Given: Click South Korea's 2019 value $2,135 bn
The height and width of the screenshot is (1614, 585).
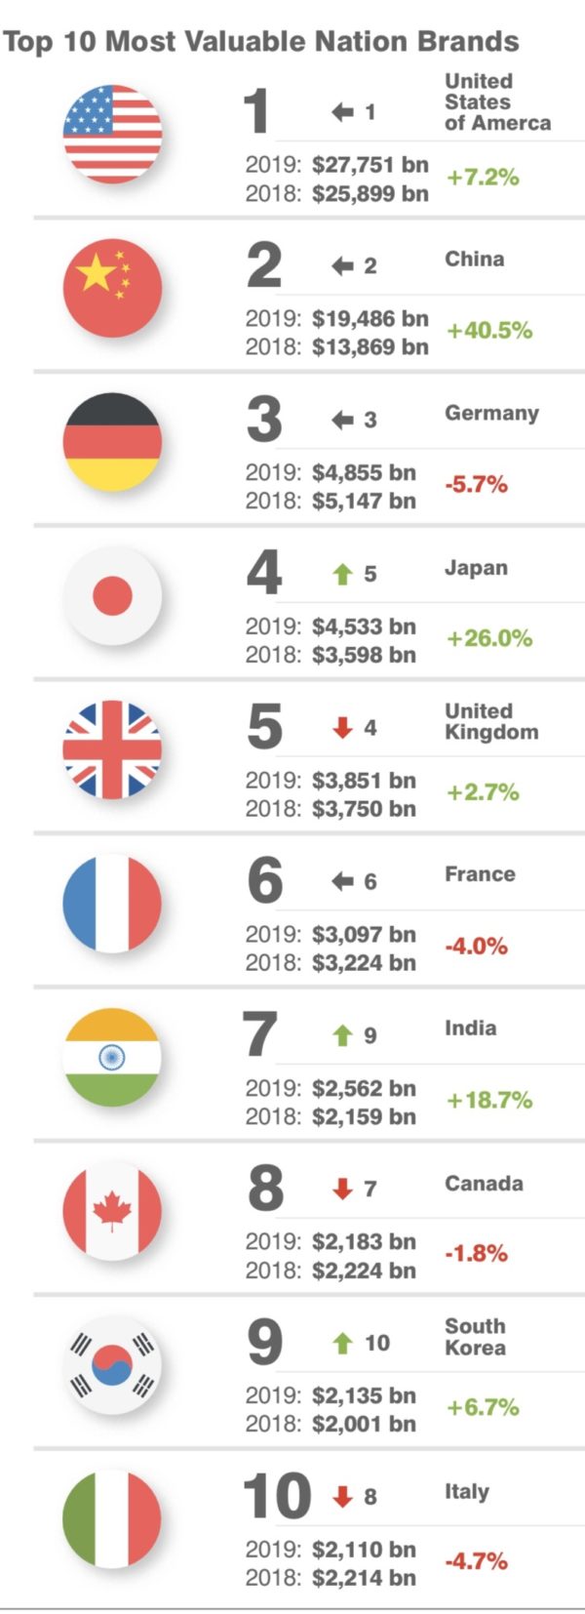Looking at the screenshot, I should pyautogui.click(x=364, y=1395).
